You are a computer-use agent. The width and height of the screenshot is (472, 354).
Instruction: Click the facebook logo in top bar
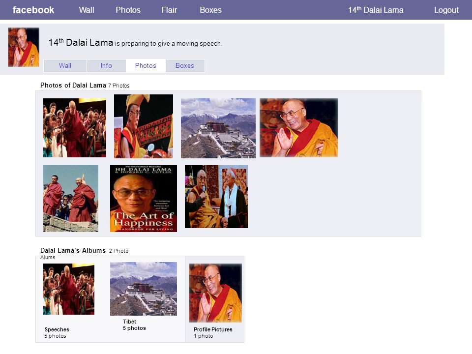[33, 10]
